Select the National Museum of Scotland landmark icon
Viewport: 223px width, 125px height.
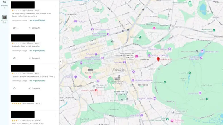point(117,78)
